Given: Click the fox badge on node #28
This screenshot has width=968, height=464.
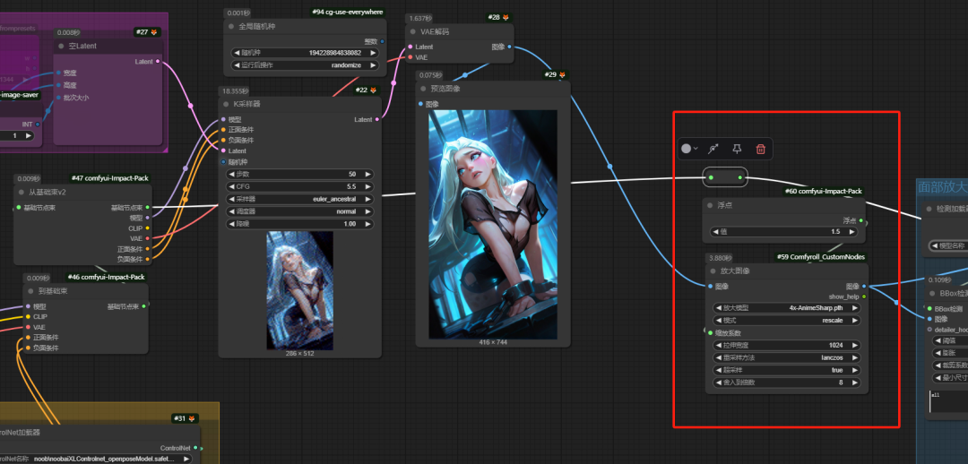Looking at the screenshot, I should 506,18.
